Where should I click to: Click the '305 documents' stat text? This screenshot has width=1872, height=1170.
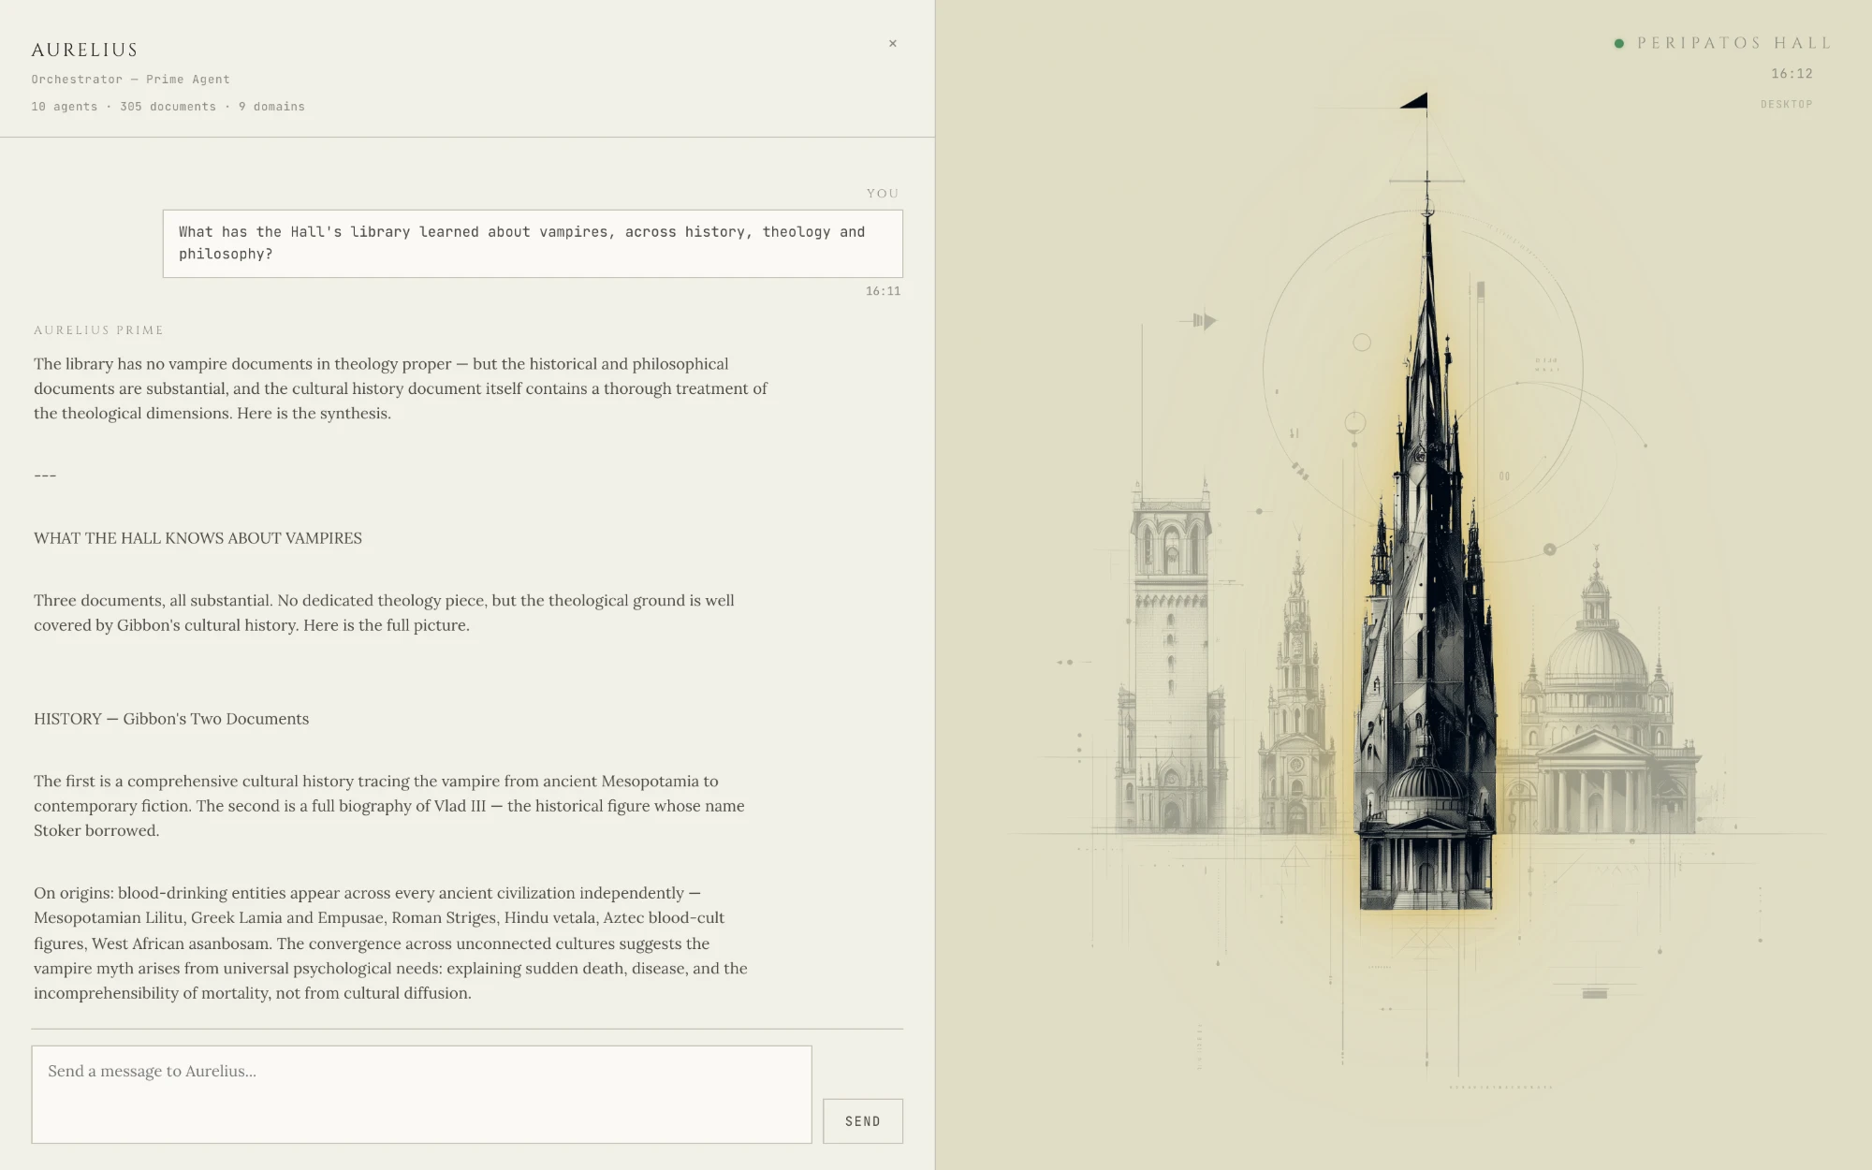point(168,107)
